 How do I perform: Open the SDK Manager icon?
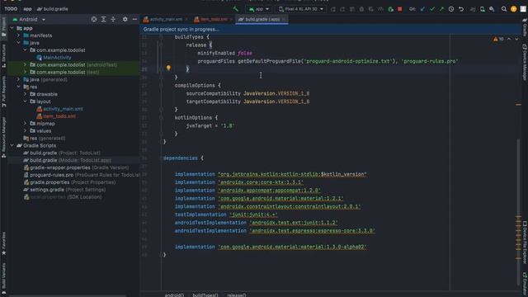[x=492, y=9]
